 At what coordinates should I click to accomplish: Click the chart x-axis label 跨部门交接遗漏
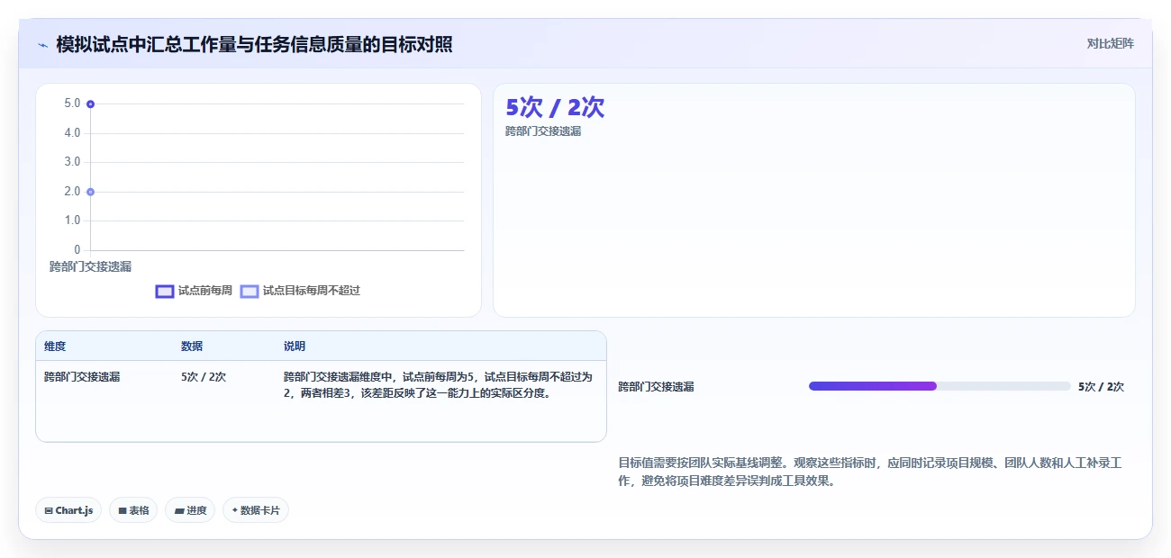point(90,266)
